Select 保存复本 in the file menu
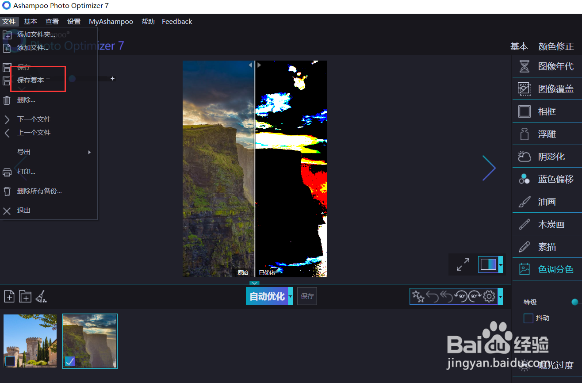The height and width of the screenshot is (383, 582). tap(49, 80)
